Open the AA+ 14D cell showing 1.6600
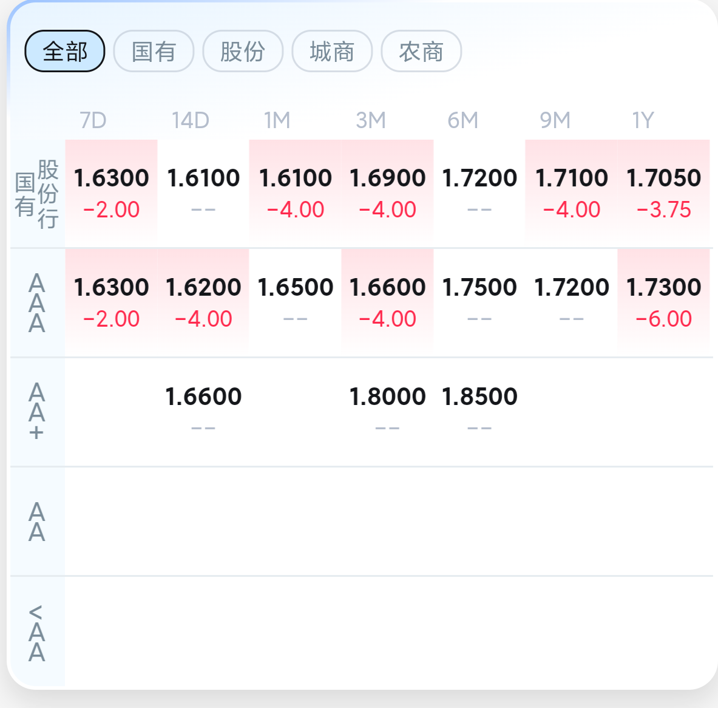The width and height of the screenshot is (718, 708). 203,412
